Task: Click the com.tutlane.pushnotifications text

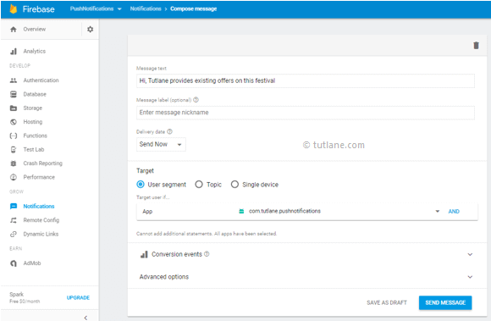Action: click(284, 211)
